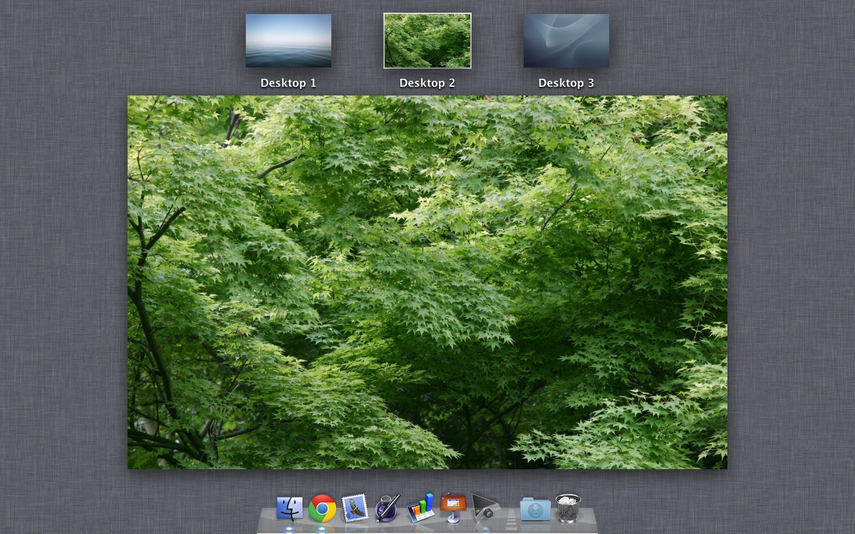The height and width of the screenshot is (534, 855).
Task: Open Finder from the Dock
Action: click(289, 509)
